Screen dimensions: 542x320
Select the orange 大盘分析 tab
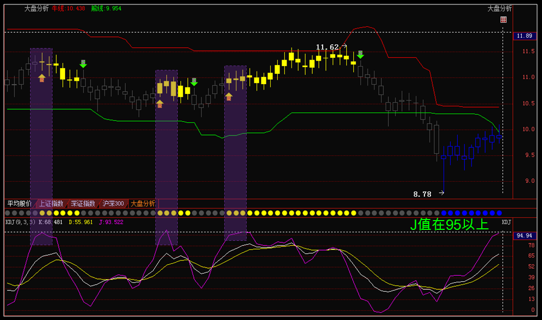[143, 204]
